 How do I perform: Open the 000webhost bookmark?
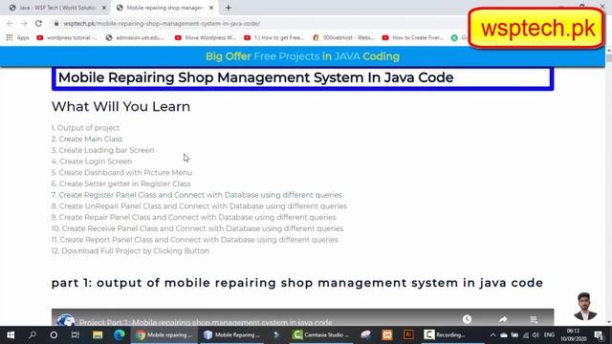[343, 37]
